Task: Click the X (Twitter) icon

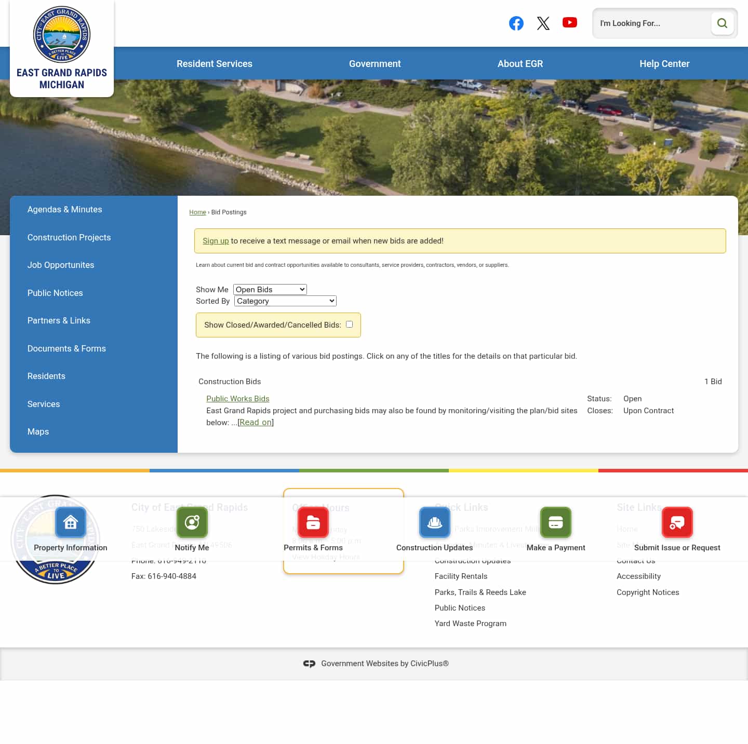Action: (x=543, y=23)
